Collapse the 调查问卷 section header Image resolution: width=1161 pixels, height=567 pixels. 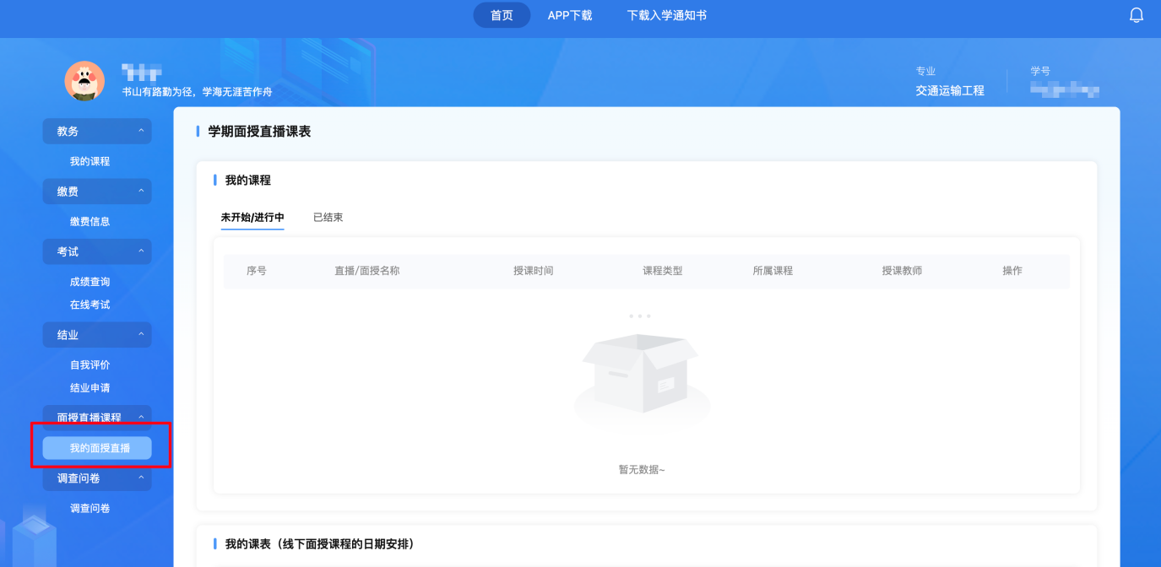(x=97, y=478)
